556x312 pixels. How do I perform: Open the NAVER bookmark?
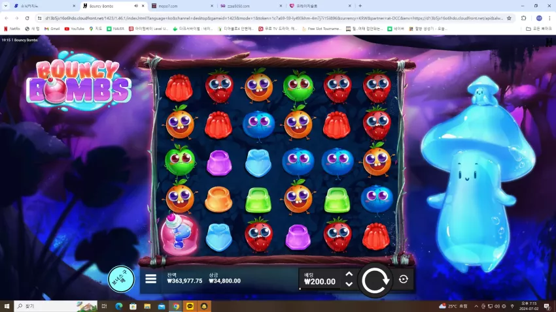pos(116,29)
